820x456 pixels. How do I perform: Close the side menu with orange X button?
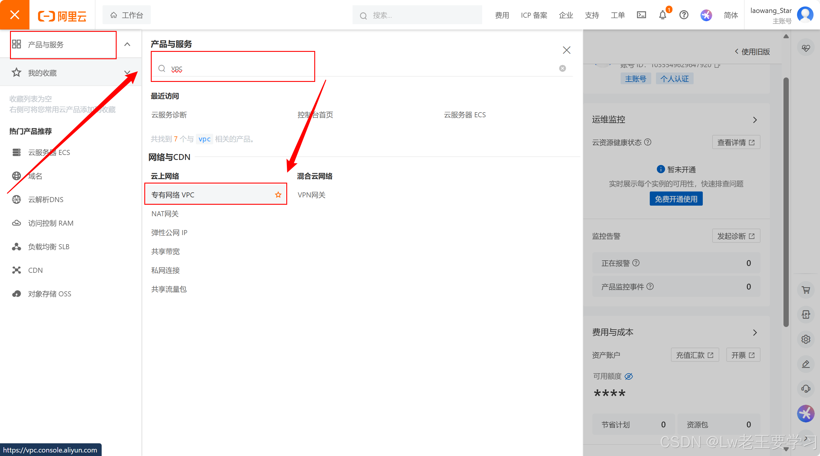15,15
